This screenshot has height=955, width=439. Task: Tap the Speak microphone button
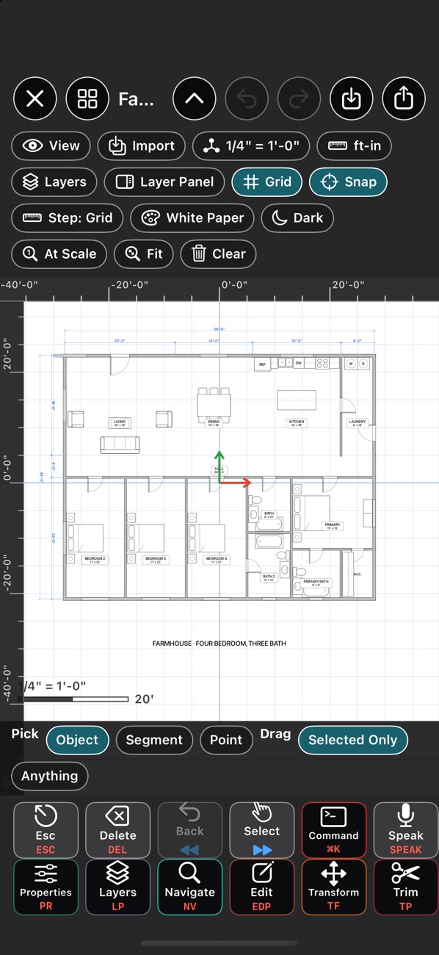pyautogui.click(x=405, y=830)
